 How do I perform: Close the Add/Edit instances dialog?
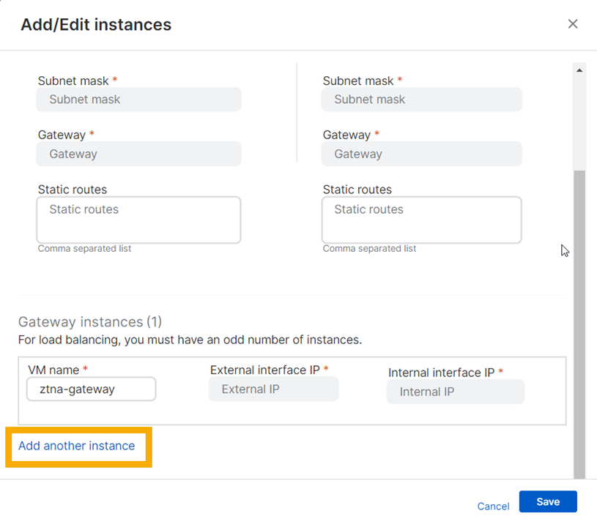(x=573, y=23)
